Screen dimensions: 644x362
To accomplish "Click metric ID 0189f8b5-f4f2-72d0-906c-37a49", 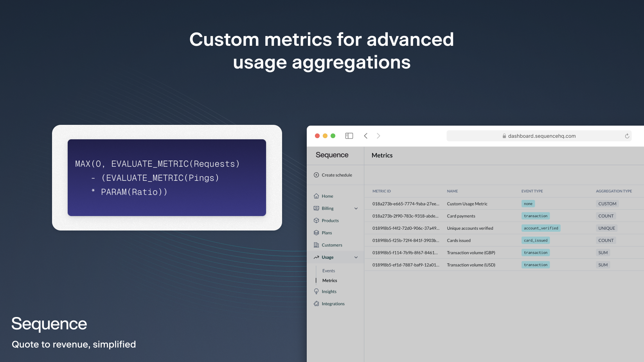I will pos(406,228).
